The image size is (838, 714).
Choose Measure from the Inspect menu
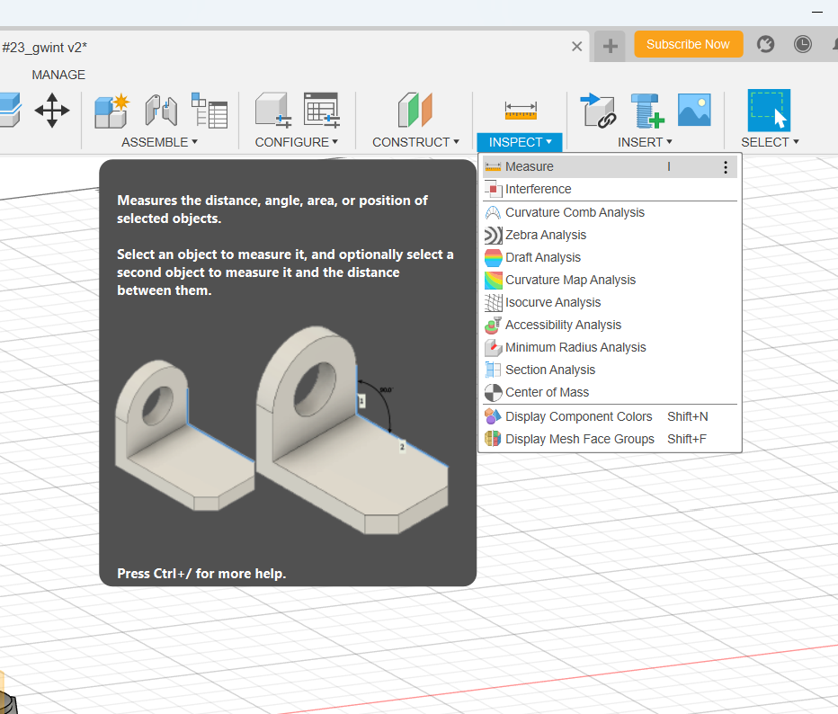pos(610,166)
